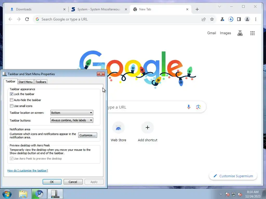Viewport: 266px width, 199px height.
Task: Open How do I customize the taskbar link
Action: tap(28, 170)
